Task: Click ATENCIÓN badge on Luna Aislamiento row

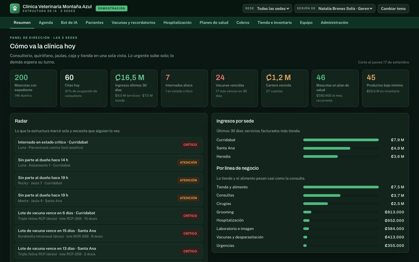Action: point(188,162)
